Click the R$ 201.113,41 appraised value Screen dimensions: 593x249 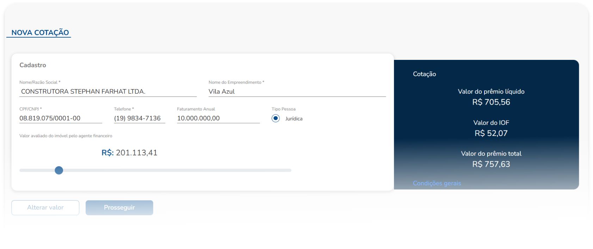(x=136, y=153)
